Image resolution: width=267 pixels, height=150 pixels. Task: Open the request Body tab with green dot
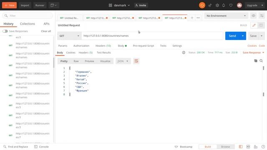click(x=122, y=46)
